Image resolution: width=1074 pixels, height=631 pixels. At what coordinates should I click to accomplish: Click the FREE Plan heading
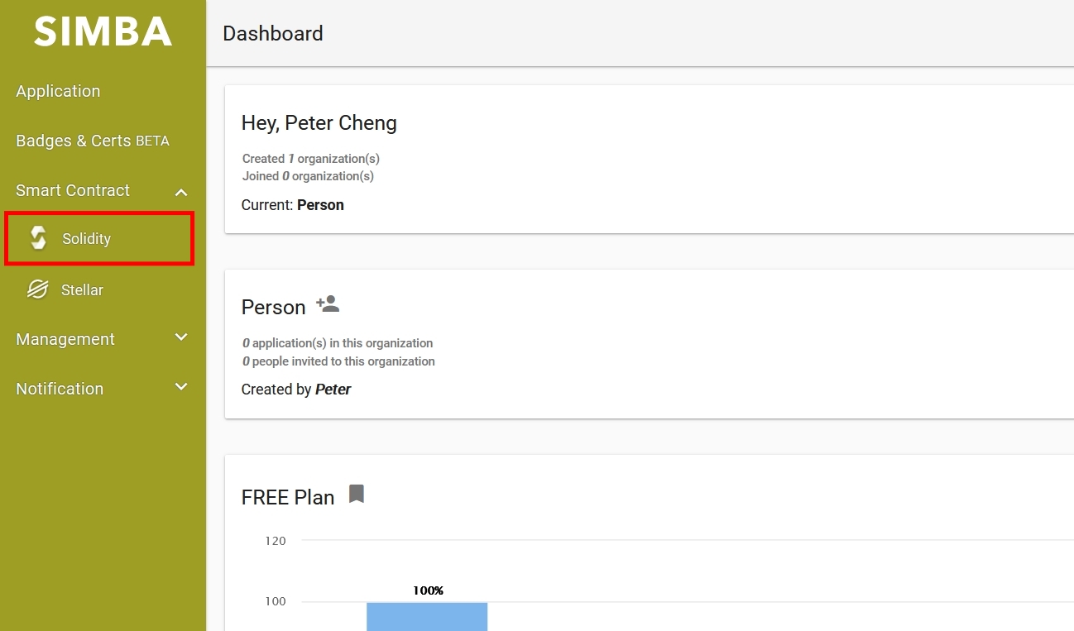(288, 497)
